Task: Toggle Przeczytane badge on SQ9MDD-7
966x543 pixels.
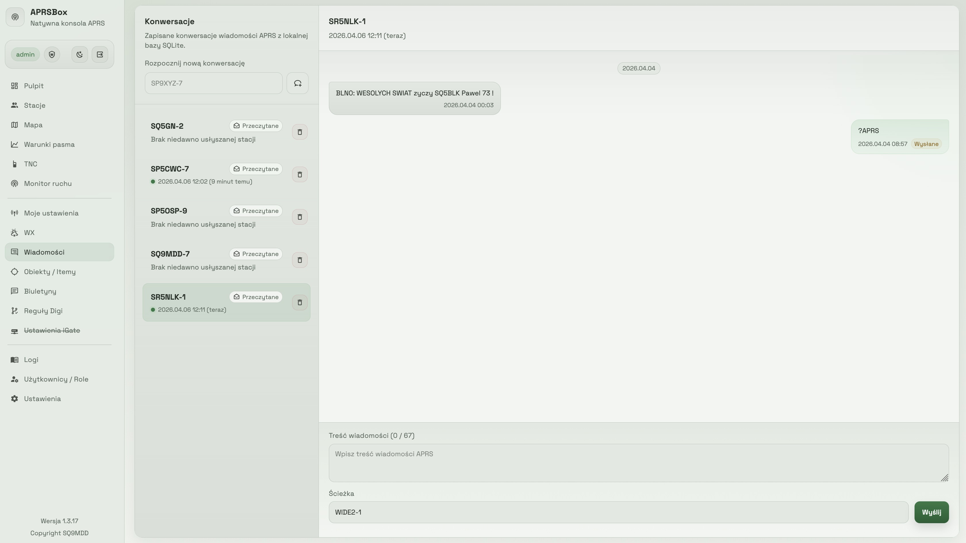Action: (x=256, y=254)
